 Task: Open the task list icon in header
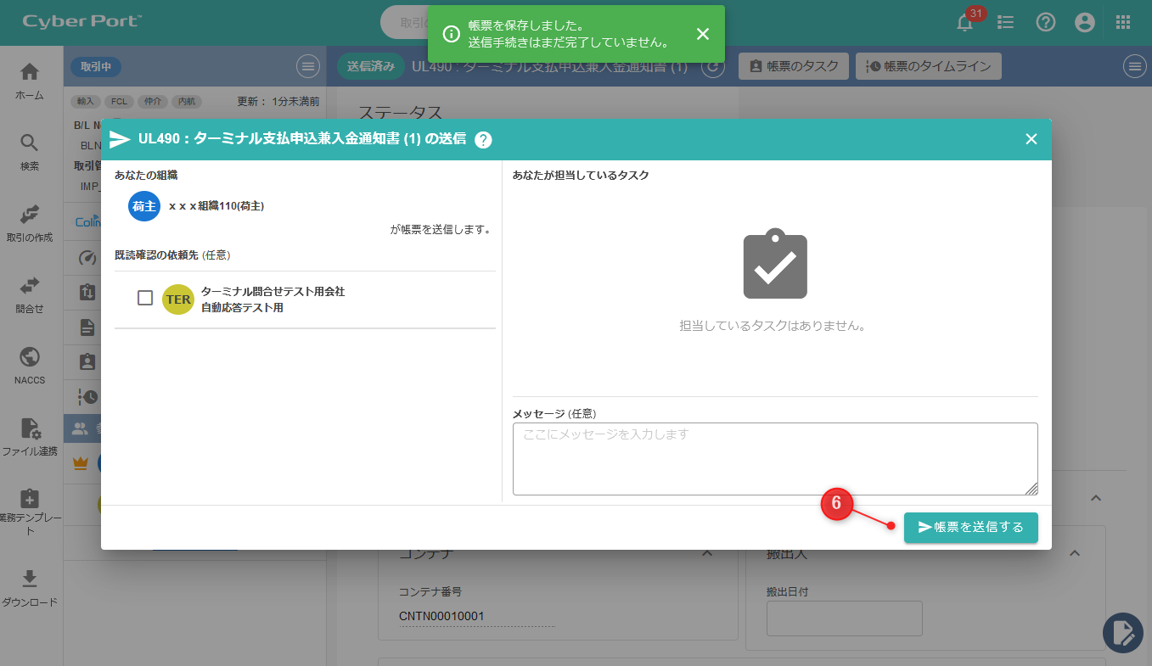pyautogui.click(x=1006, y=23)
